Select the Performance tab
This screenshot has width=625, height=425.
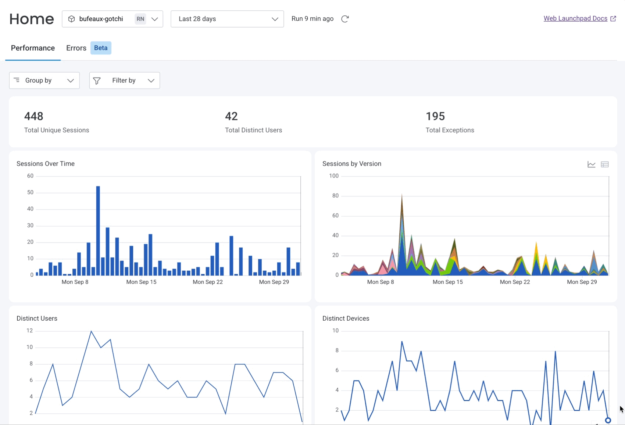(x=33, y=48)
